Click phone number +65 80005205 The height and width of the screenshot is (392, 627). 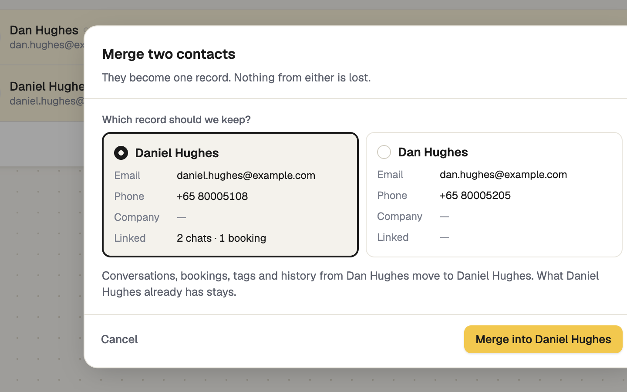475,195
